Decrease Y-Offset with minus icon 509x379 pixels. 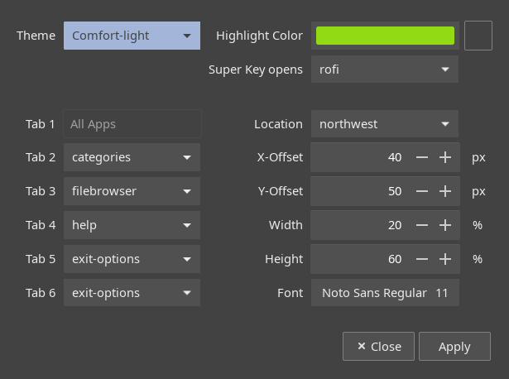pyautogui.click(x=421, y=191)
